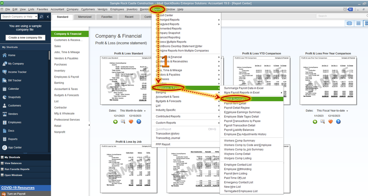Select Nonprofit report category

point(60,132)
